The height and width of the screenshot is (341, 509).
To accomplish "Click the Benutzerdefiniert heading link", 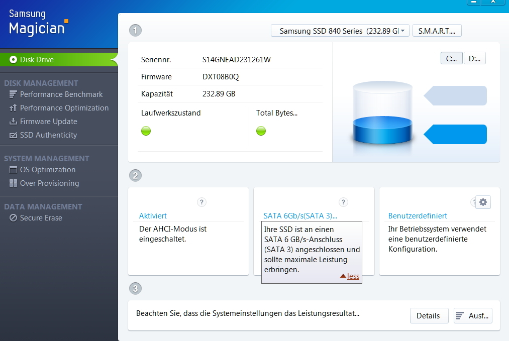I will pos(418,216).
